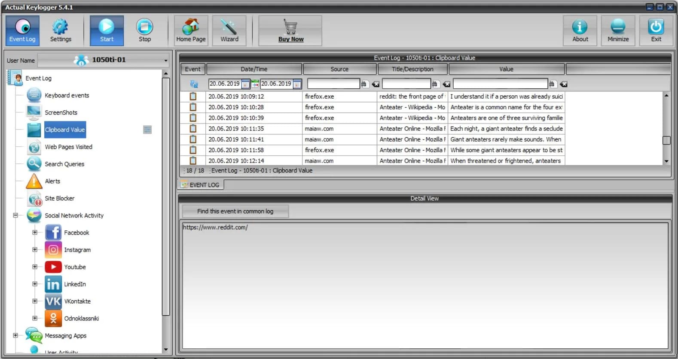Open Alerts in the tree

pos(52,181)
